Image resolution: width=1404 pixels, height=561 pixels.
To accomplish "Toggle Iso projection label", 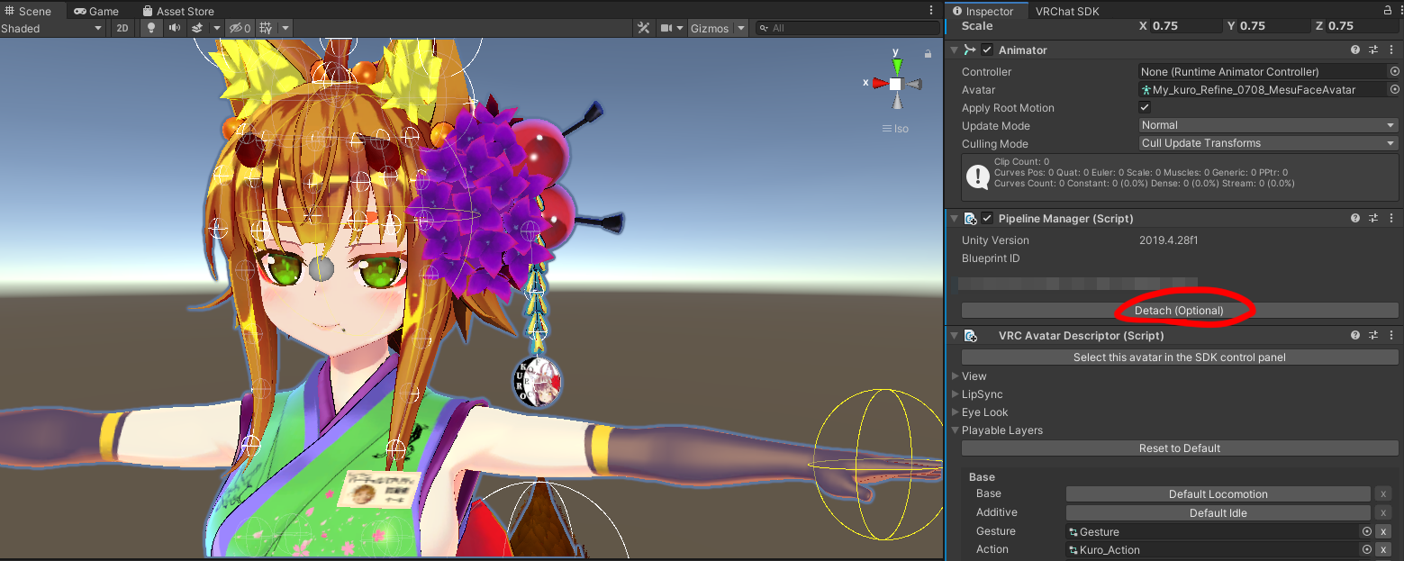I will (896, 129).
